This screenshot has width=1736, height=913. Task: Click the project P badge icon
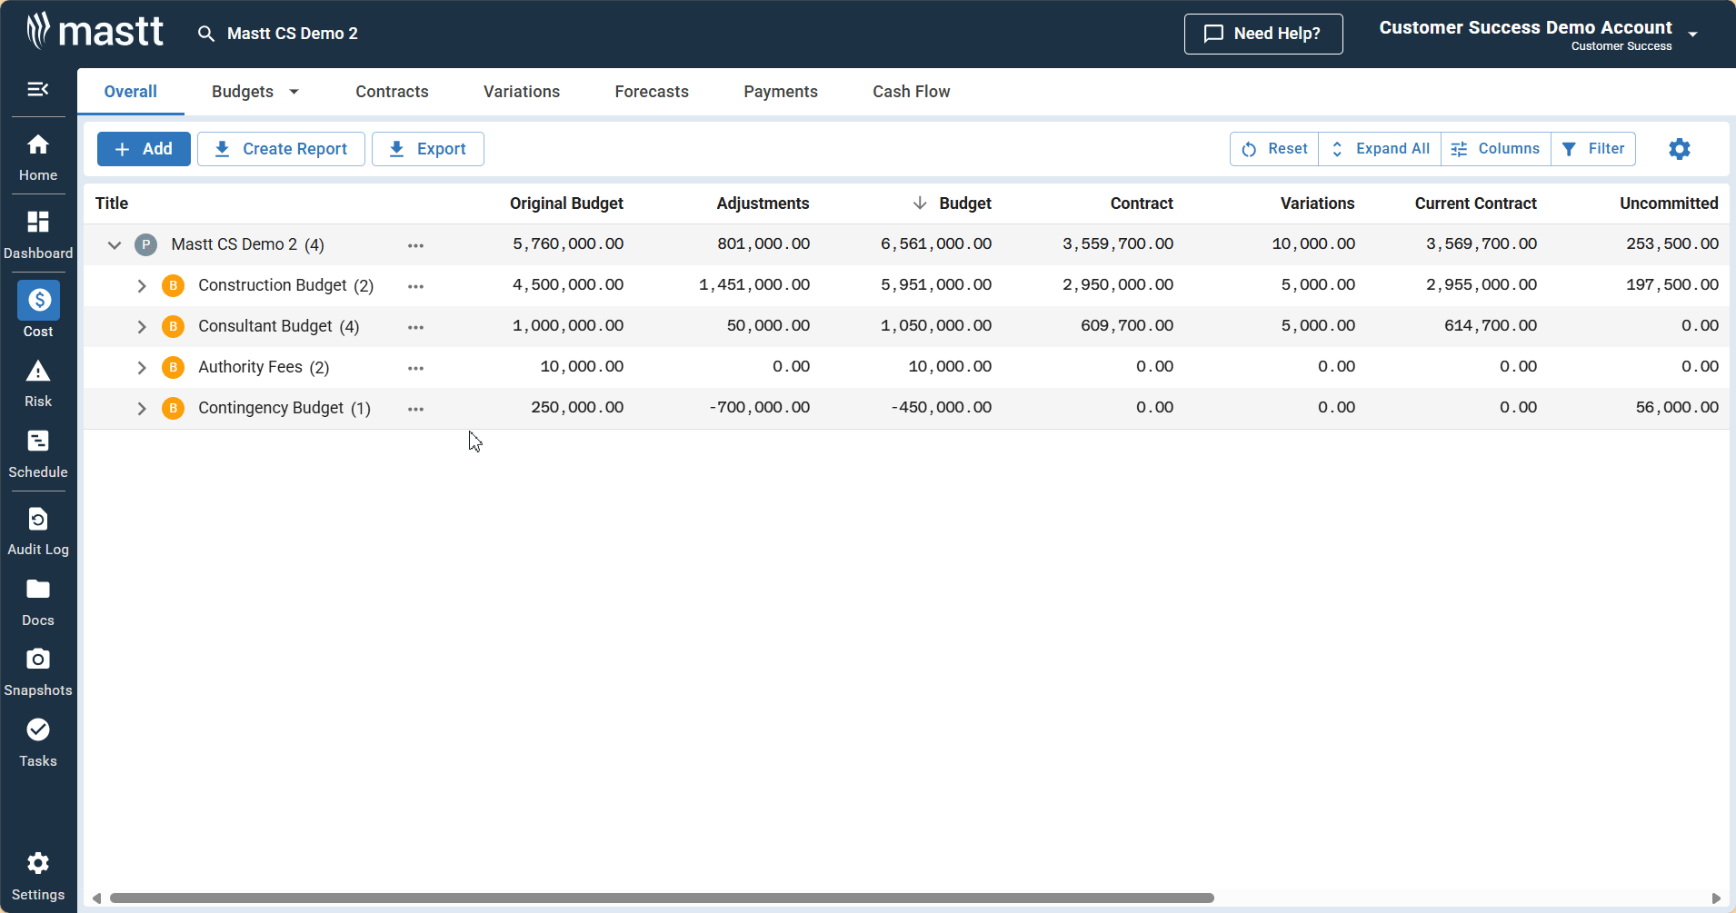[x=145, y=244]
